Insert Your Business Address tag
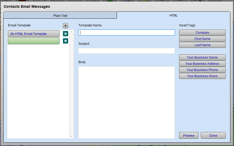234x146 pixels. 202,64
